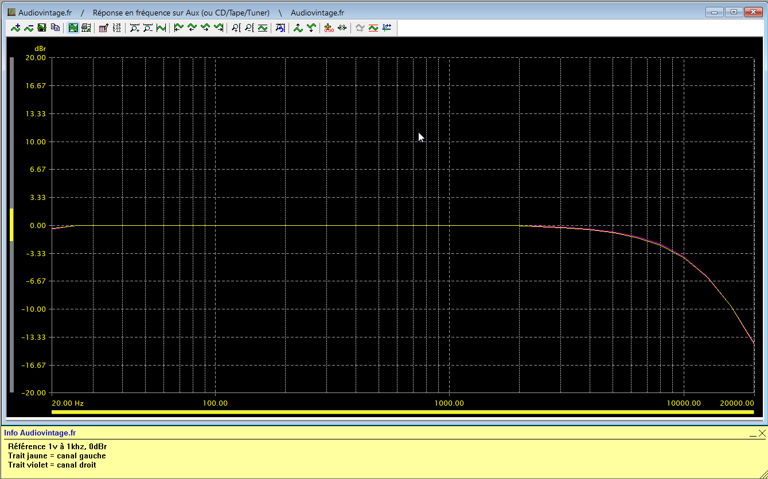Minimize the main application window
The height and width of the screenshot is (479, 768).
(x=715, y=12)
